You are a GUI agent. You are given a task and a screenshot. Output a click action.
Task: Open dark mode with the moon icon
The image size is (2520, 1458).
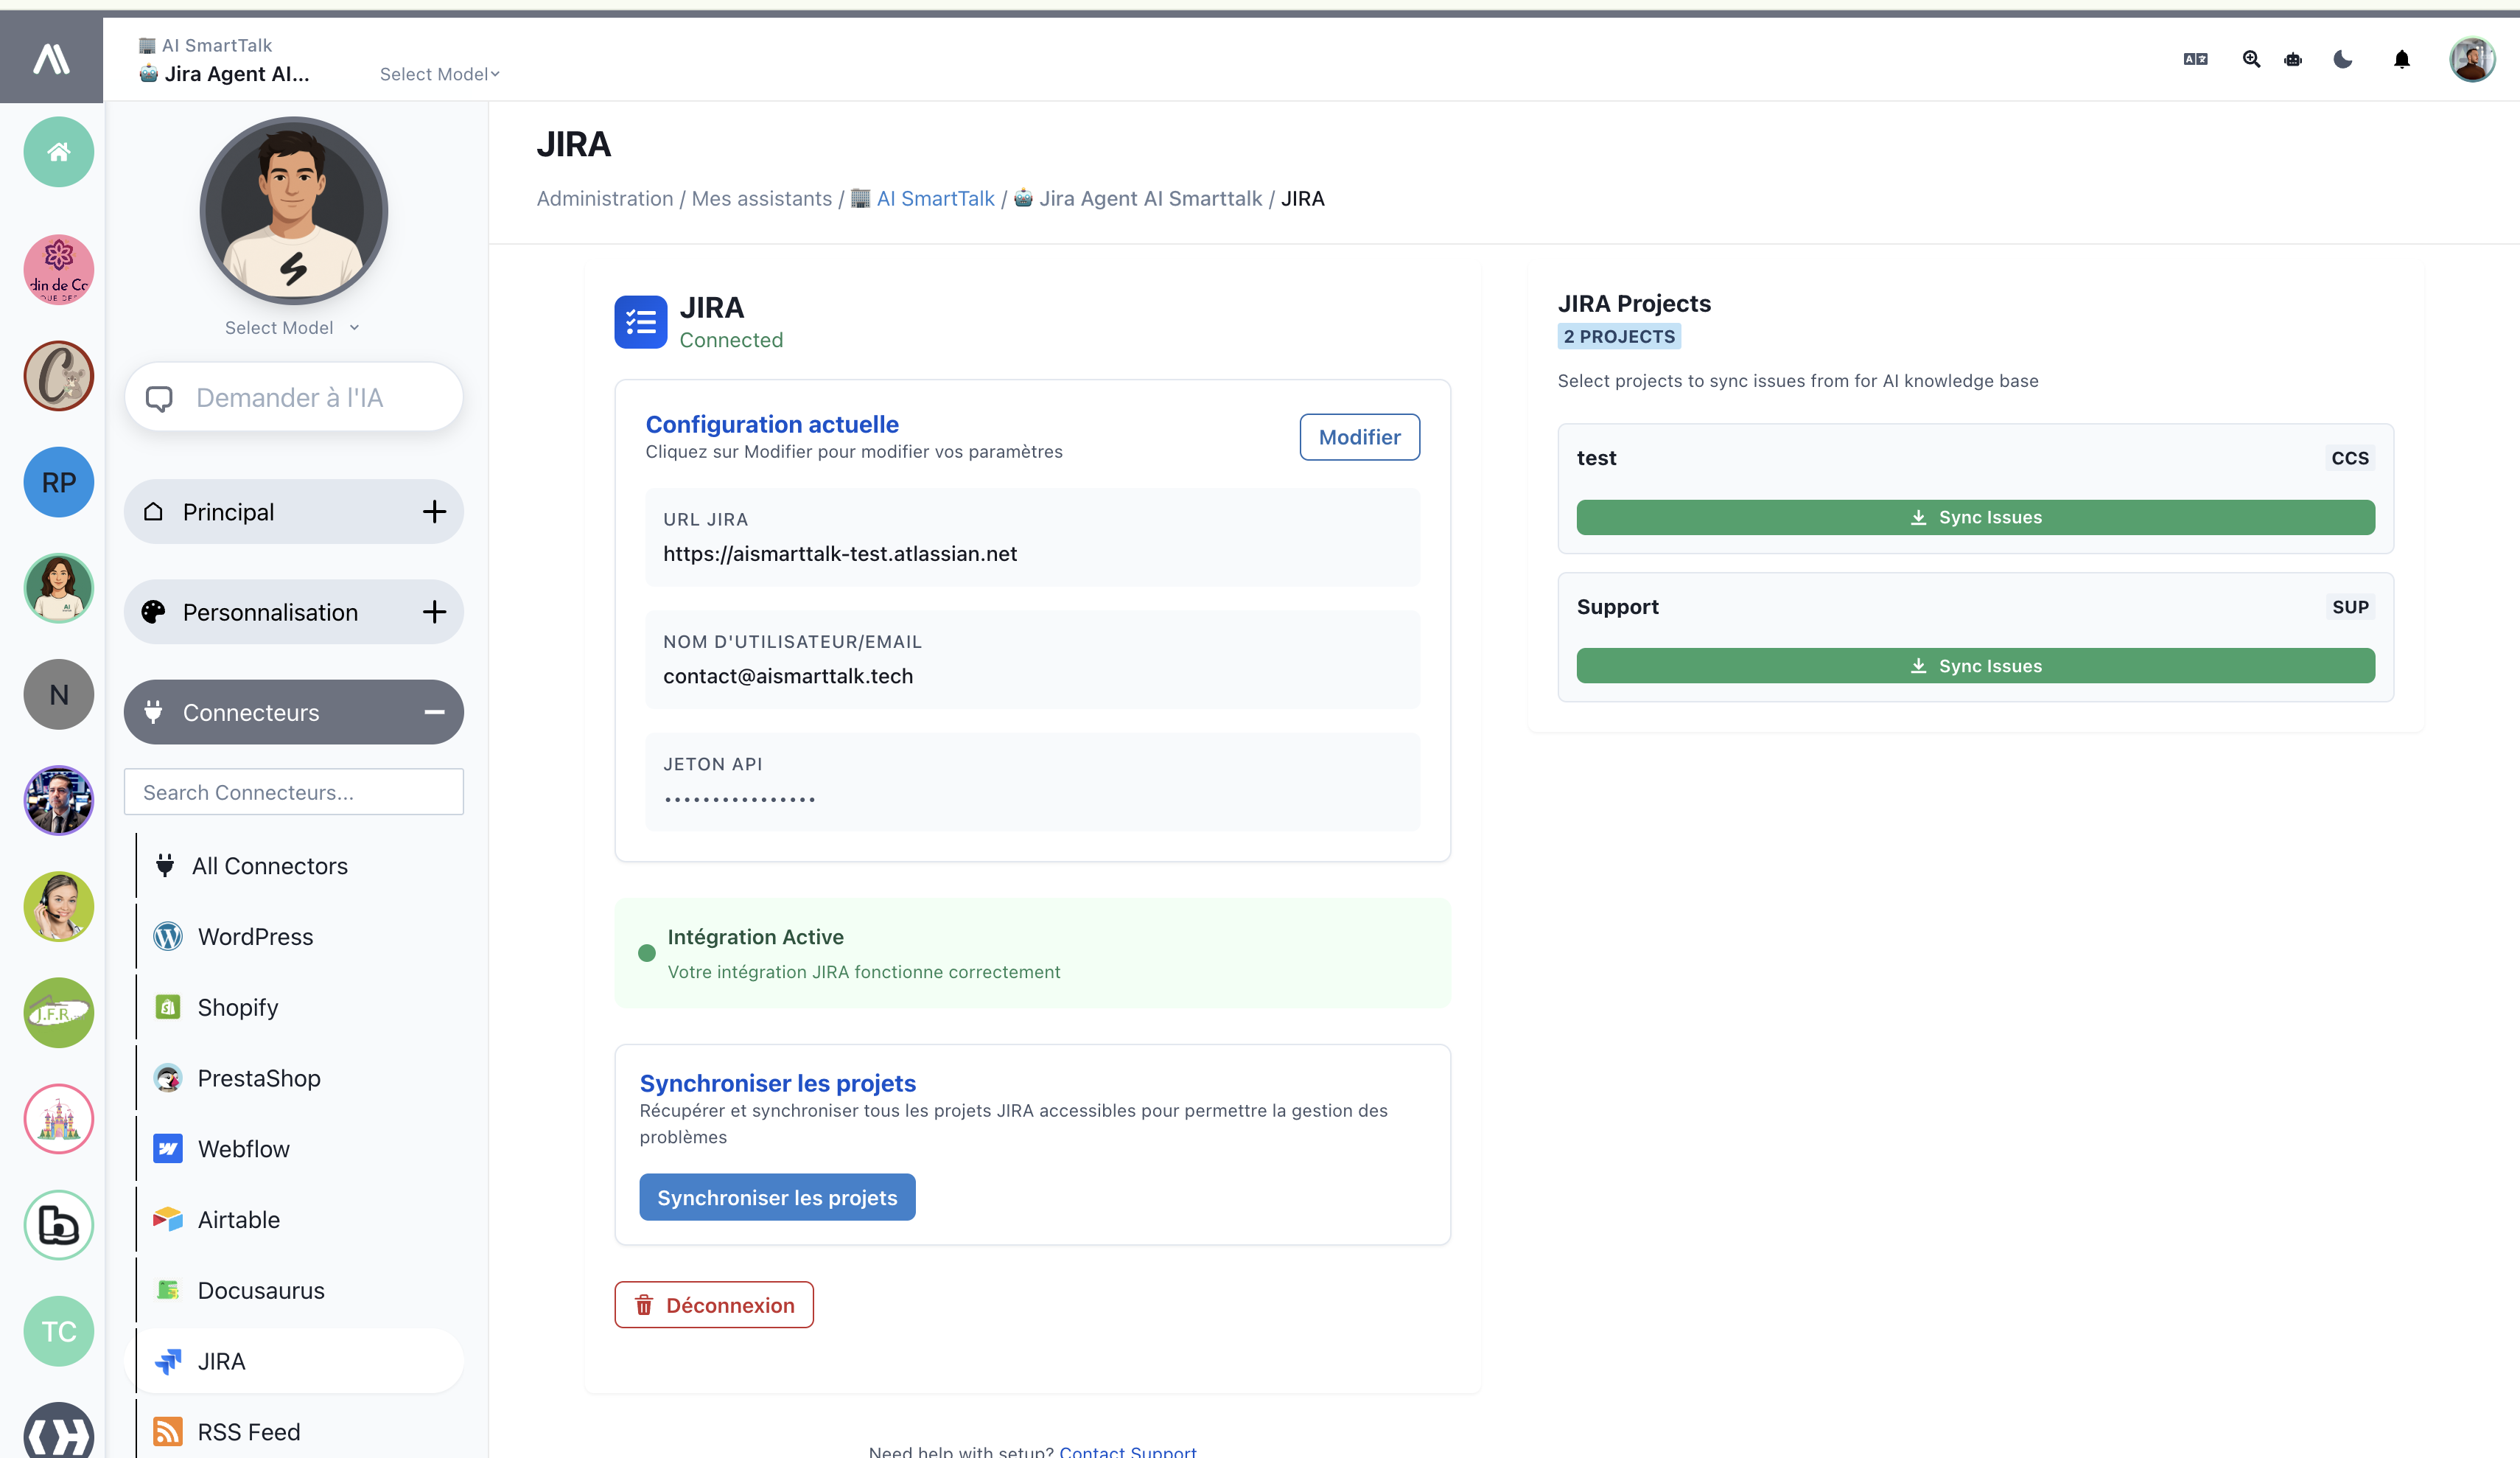pos(2342,59)
